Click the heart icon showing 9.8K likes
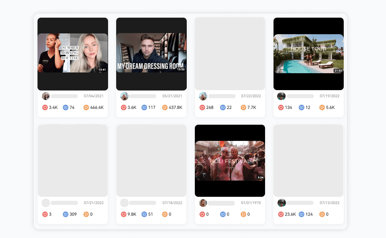Image resolution: width=386 pixels, height=238 pixels. tap(124, 214)
